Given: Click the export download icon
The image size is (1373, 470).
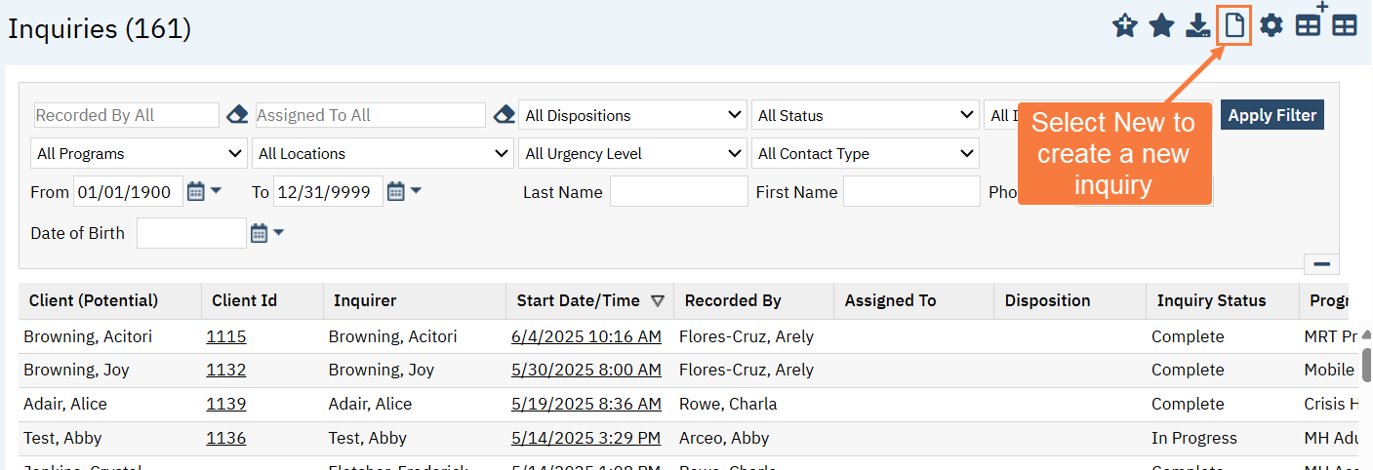Looking at the screenshot, I should point(1198,26).
